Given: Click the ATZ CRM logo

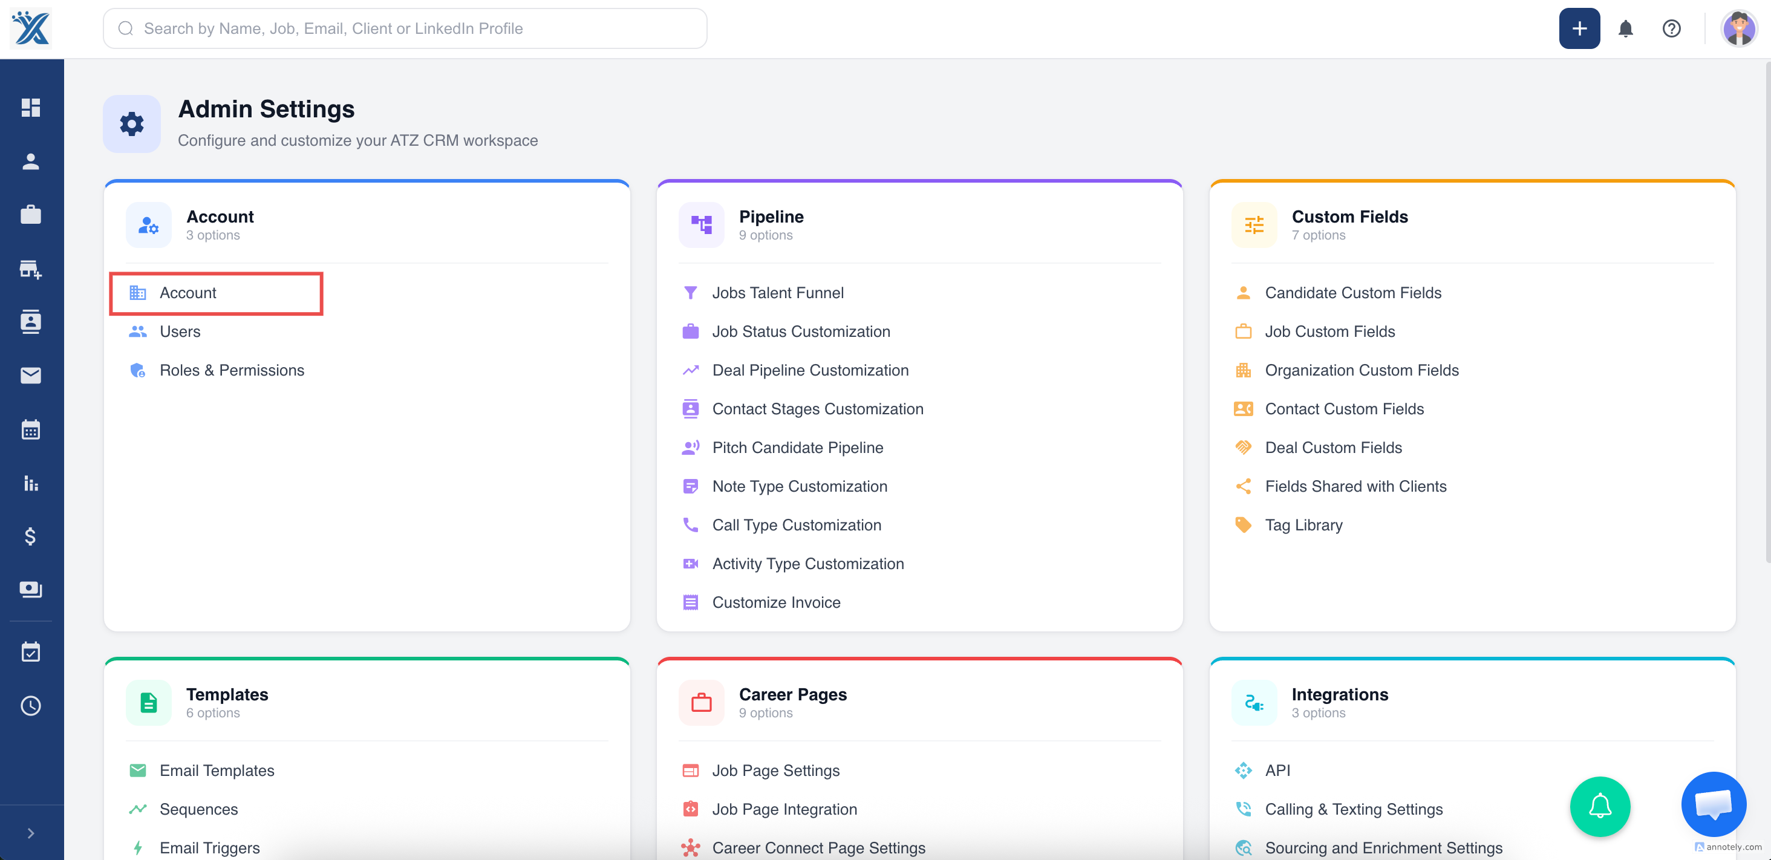Looking at the screenshot, I should click(31, 28).
